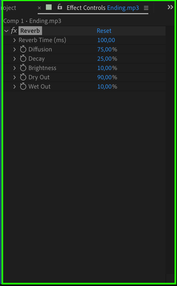Click the Wet Out stopwatch icon
177x286 pixels.
click(x=23, y=87)
